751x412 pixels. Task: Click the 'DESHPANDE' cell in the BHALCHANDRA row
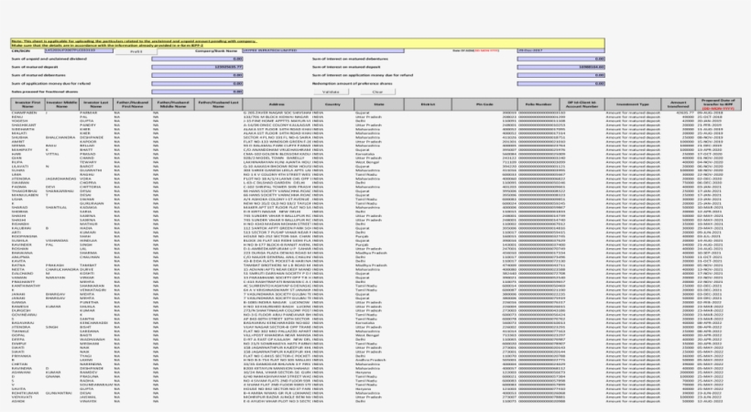tap(92, 137)
